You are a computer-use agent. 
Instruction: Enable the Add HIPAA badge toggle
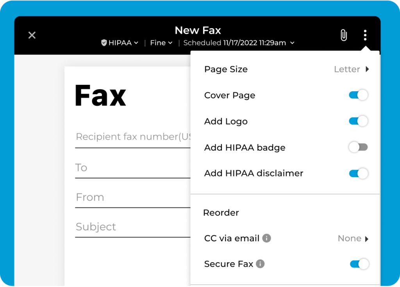[x=358, y=147]
